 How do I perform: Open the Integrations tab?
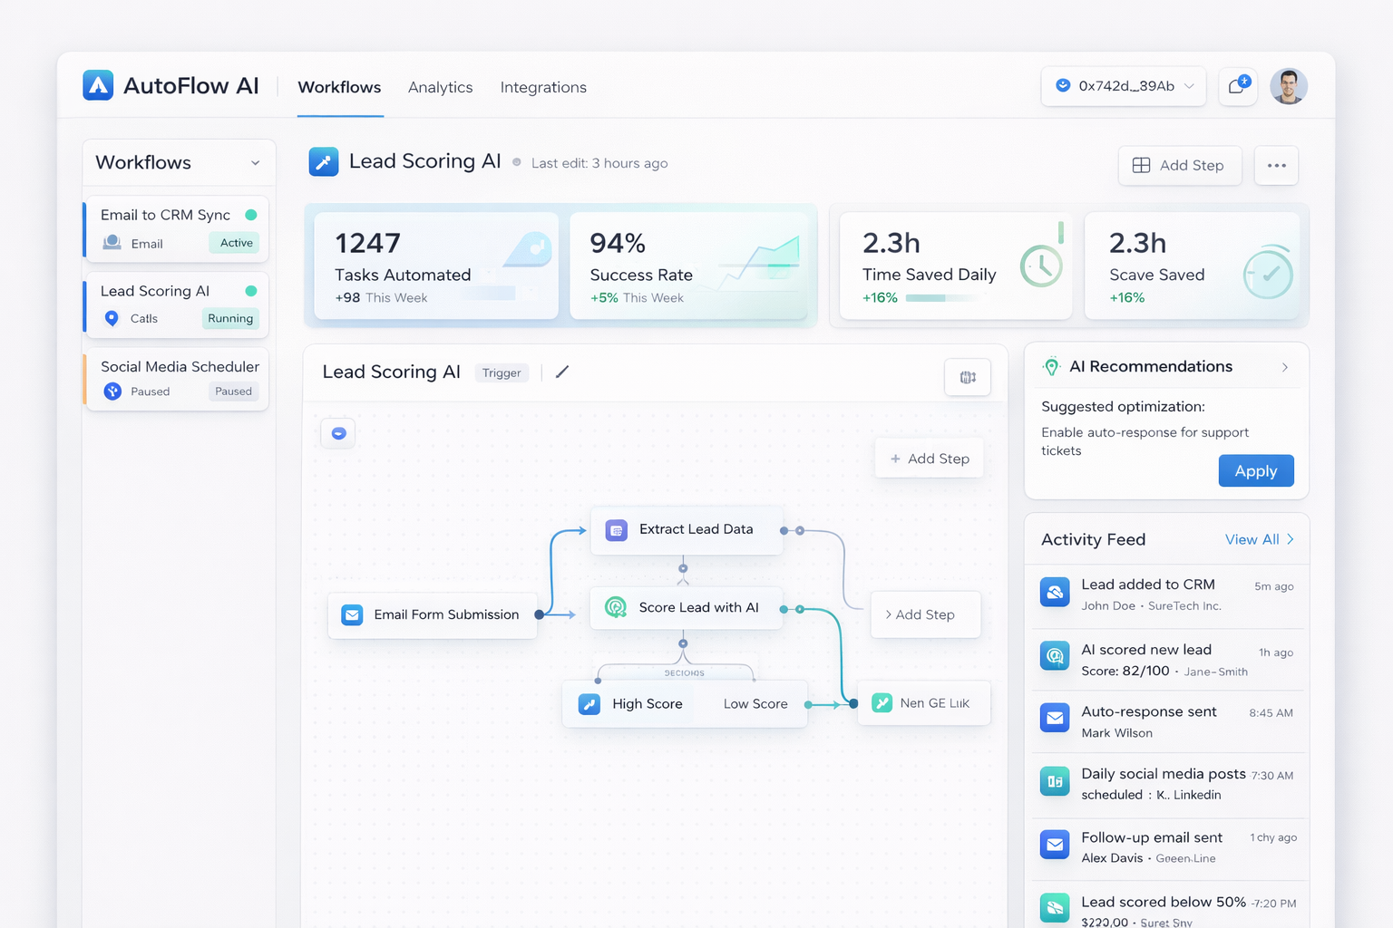[543, 87]
